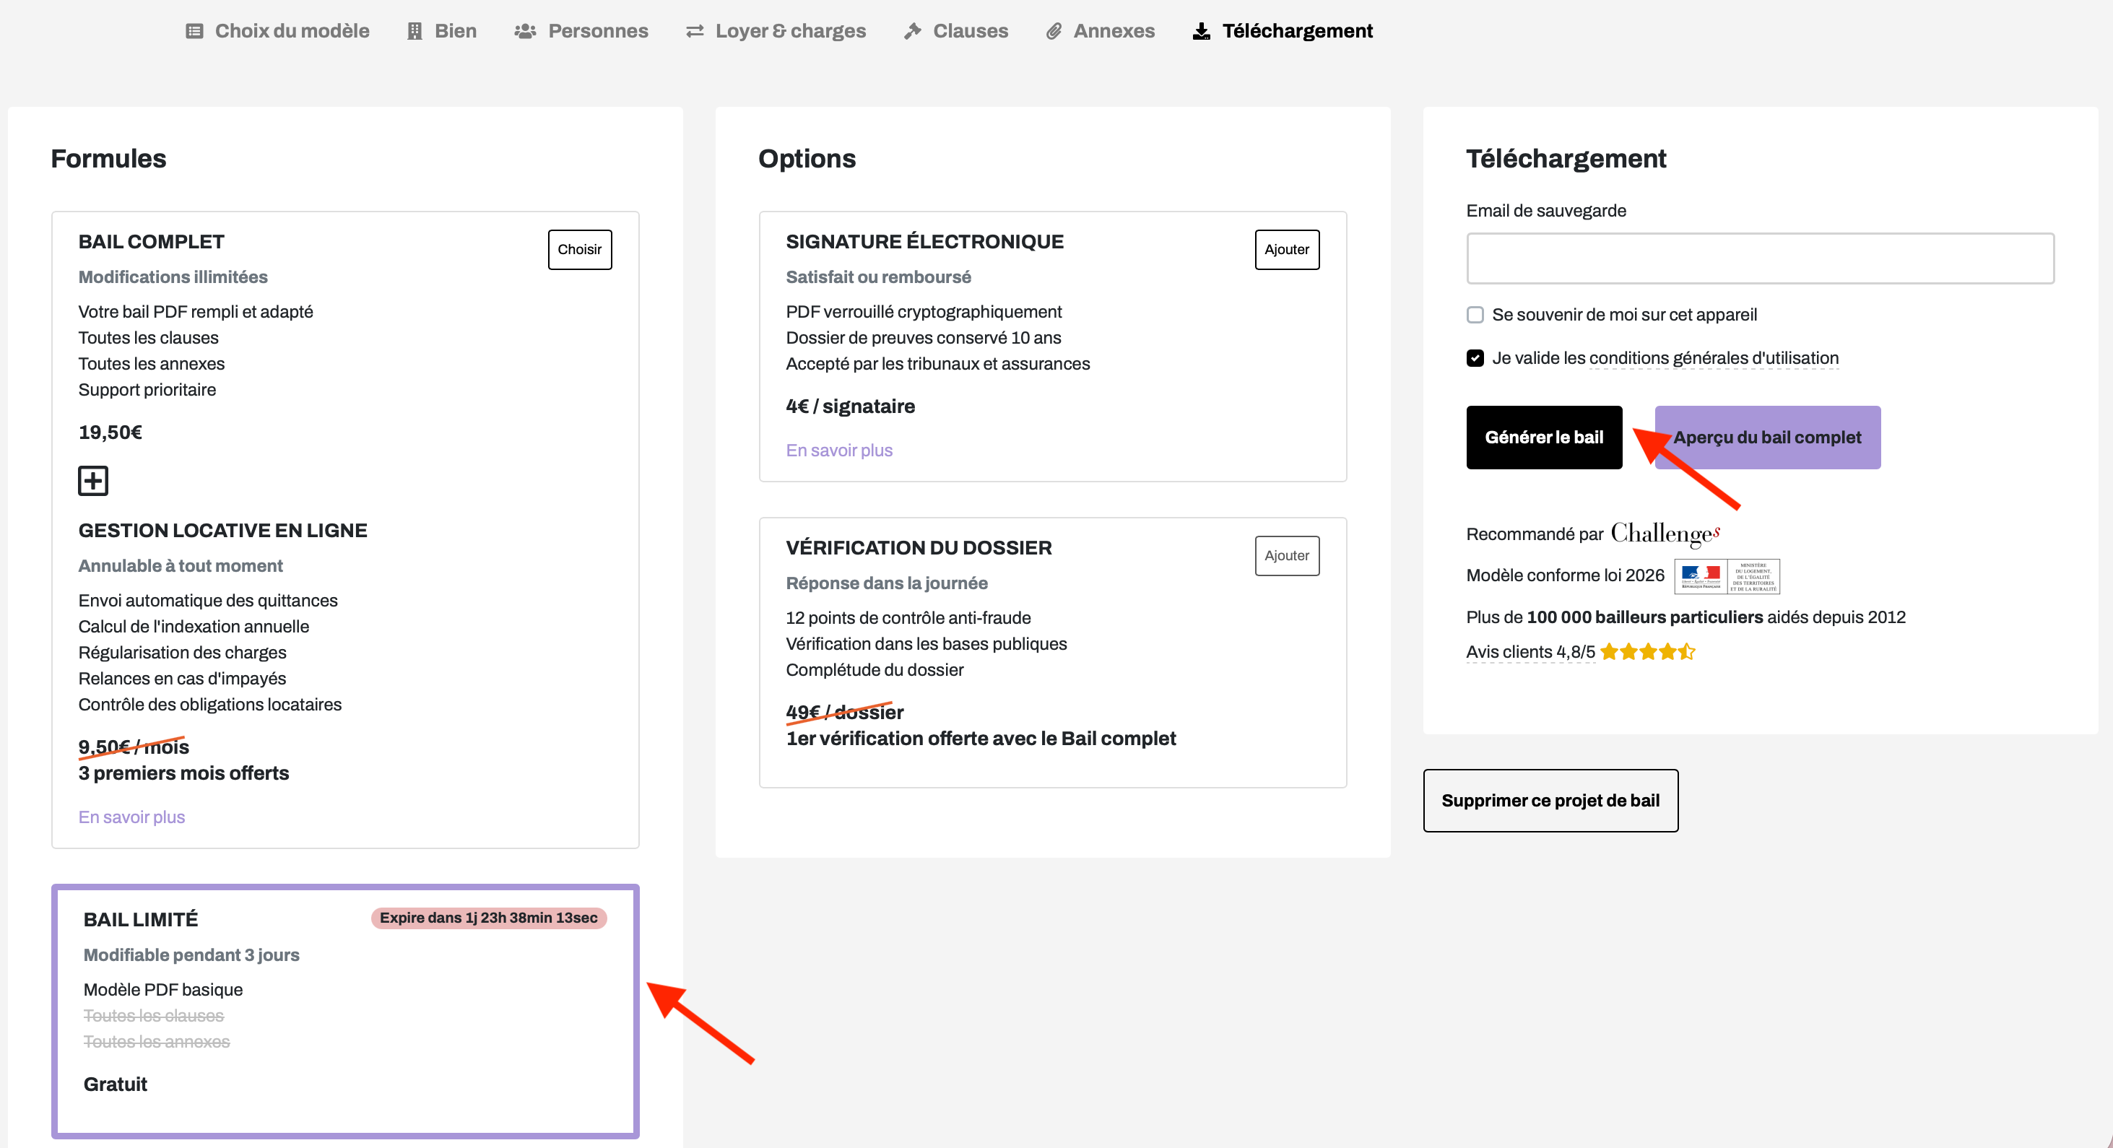Click the Modifiable pendant 3 jours subtitle
This screenshot has height=1148, width=2113.
click(191, 955)
